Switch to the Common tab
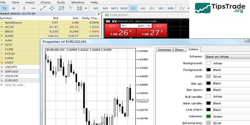The image size is (250, 125). pos(164,50)
